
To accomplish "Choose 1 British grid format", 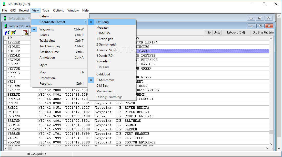I will [x=112, y=39].
